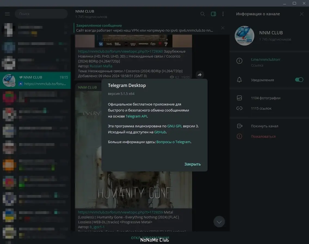Maximize the Telegram window
309x244 pixels.
point(294,3)
